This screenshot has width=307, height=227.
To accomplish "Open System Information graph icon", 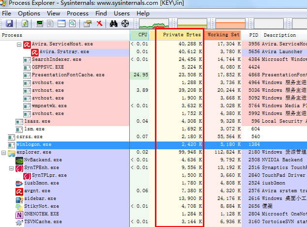I will 40,24.
